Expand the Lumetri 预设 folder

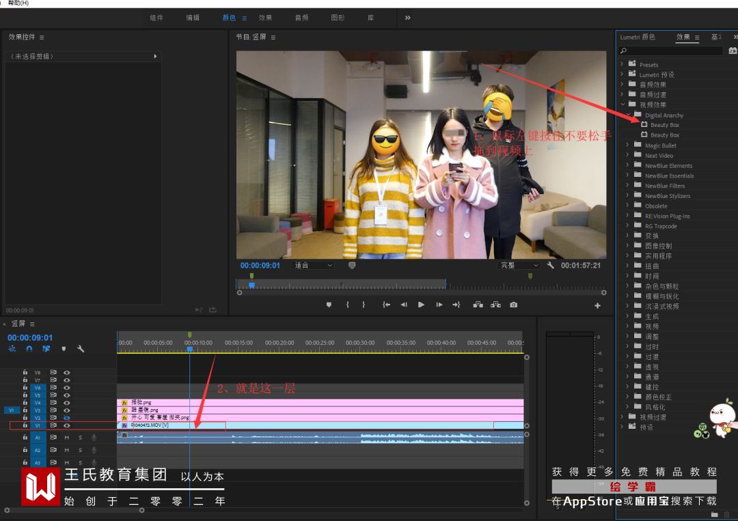(622, 74)
